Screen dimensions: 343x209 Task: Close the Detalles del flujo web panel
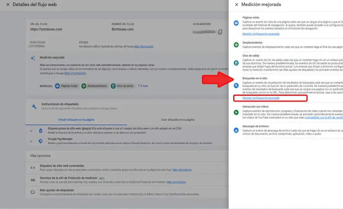coord(8,5)
